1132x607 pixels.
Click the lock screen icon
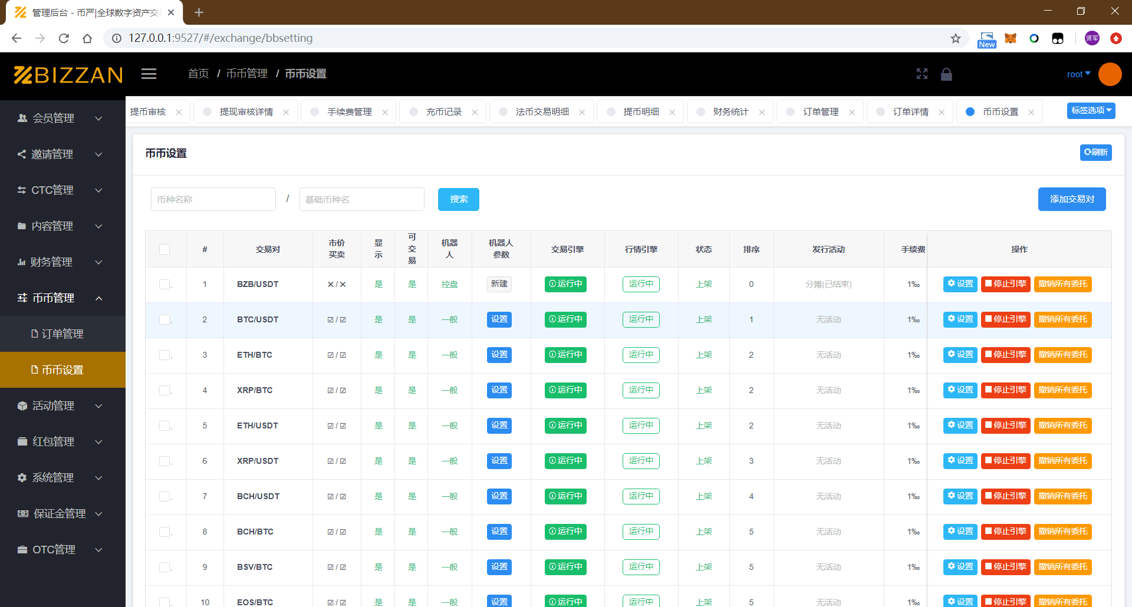click(946, 74)
